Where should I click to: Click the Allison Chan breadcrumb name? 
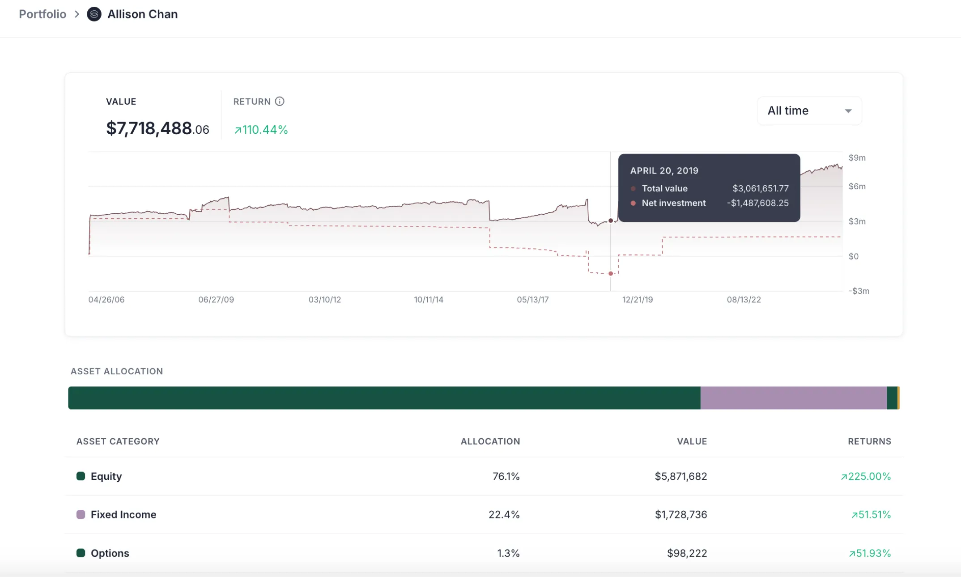click(x=142, y=14)
